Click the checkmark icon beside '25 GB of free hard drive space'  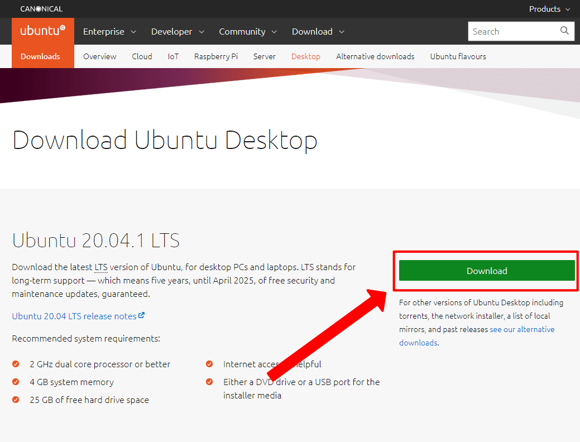16,399
